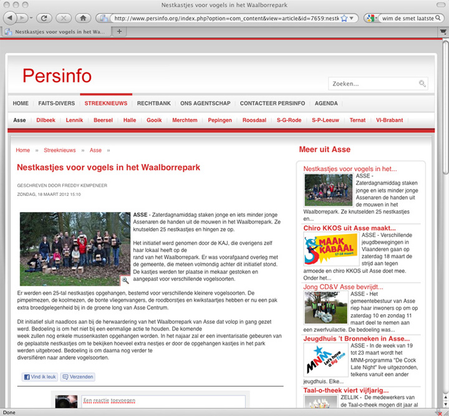Click the Maak Kabaal thumbnail image
The width and height of the screenshot is (449, 416).
[x=331, y=249]
